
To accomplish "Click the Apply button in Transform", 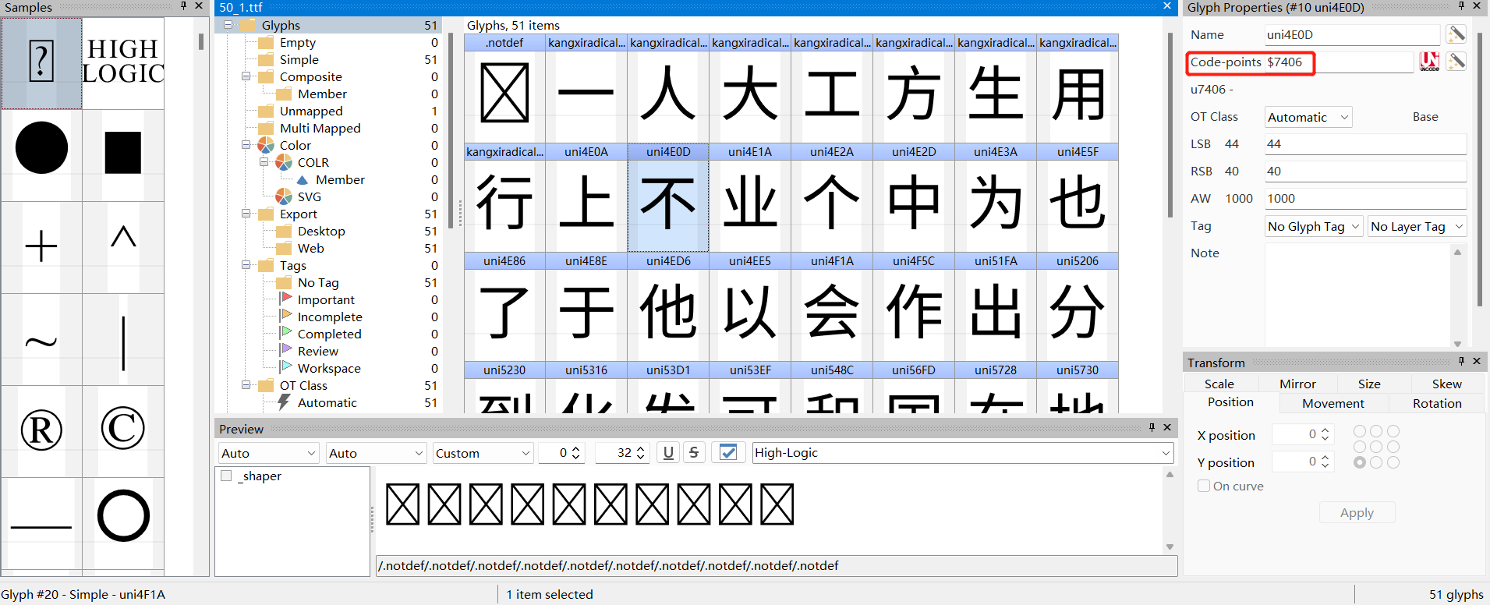I will coord(1356,513).
